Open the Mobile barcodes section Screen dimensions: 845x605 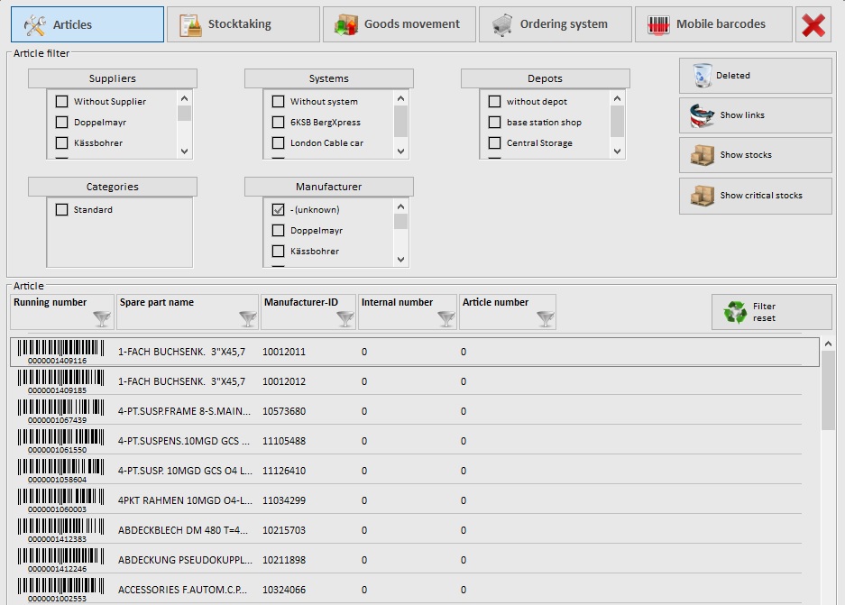712,24
